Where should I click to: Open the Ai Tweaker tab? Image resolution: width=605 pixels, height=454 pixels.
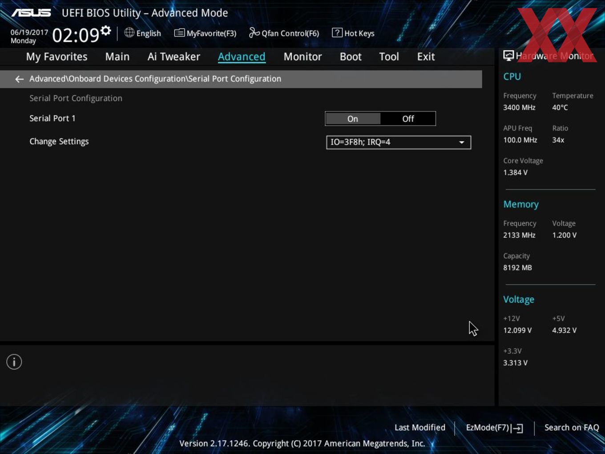[174, 57]
